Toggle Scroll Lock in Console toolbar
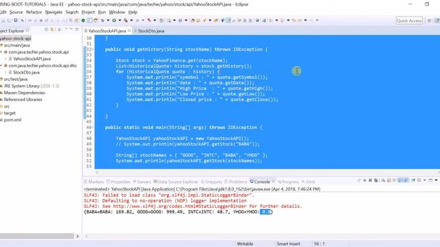This screenshot has width=440, height=247. [388, 180]
